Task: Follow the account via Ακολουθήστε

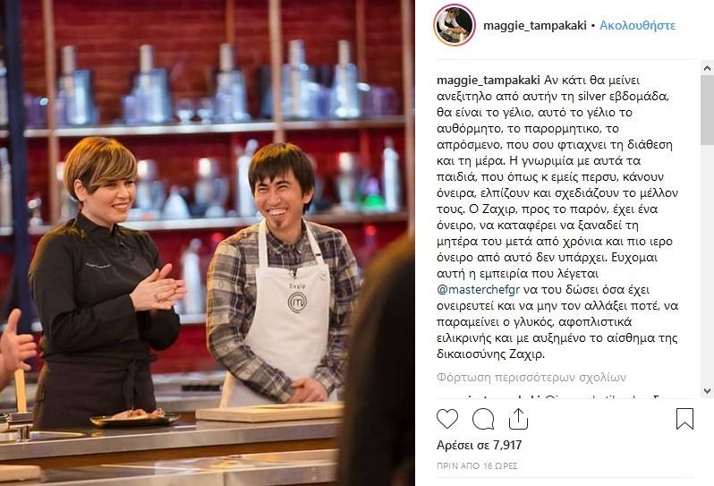Action: point(637,25)
